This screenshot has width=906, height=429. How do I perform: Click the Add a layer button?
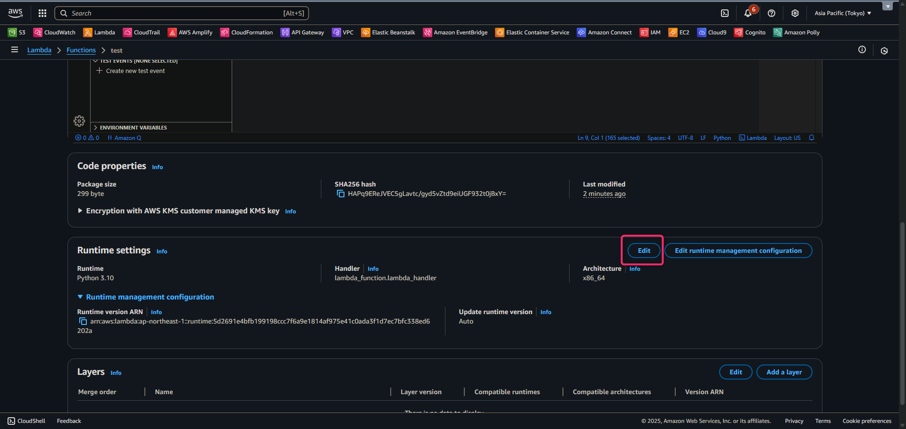[x=784, y=372]
